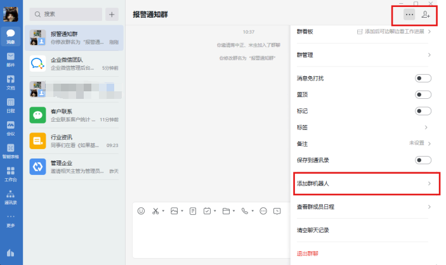Viewport: 446px width, 265px height.
Task: Open screenshot options dropdown arrow
Action: (163, 211)
